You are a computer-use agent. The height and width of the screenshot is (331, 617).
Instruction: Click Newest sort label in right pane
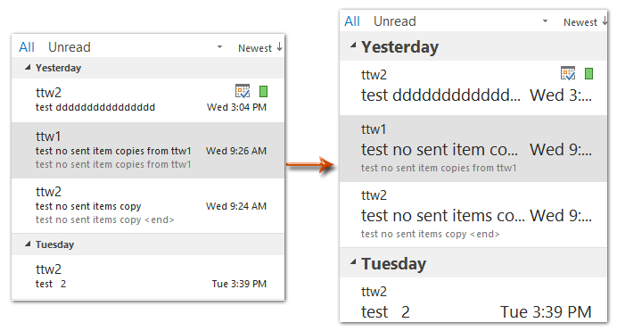point(580,22)
